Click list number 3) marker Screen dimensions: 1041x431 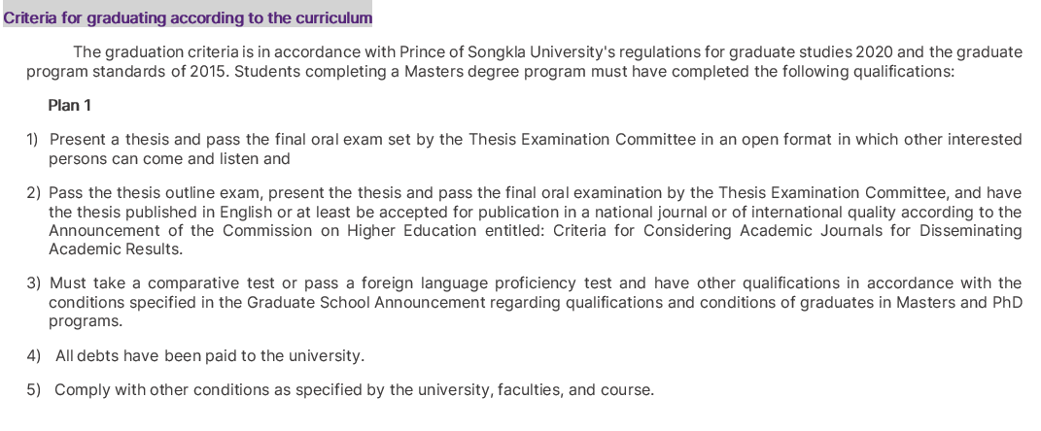click(x=33, y=283)
